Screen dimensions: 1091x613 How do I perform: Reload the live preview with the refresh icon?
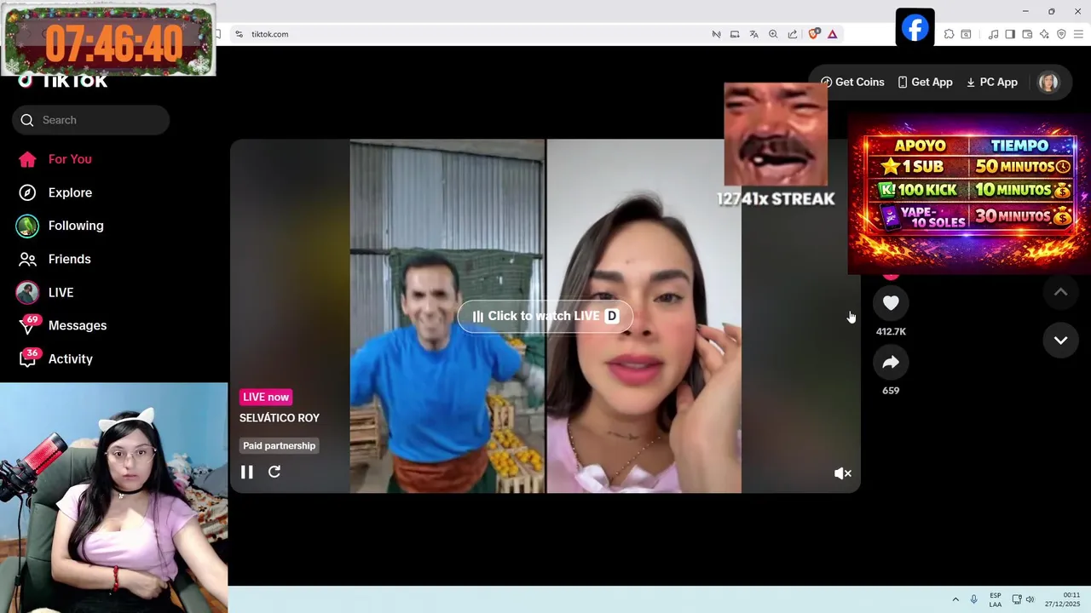point(274,472)
